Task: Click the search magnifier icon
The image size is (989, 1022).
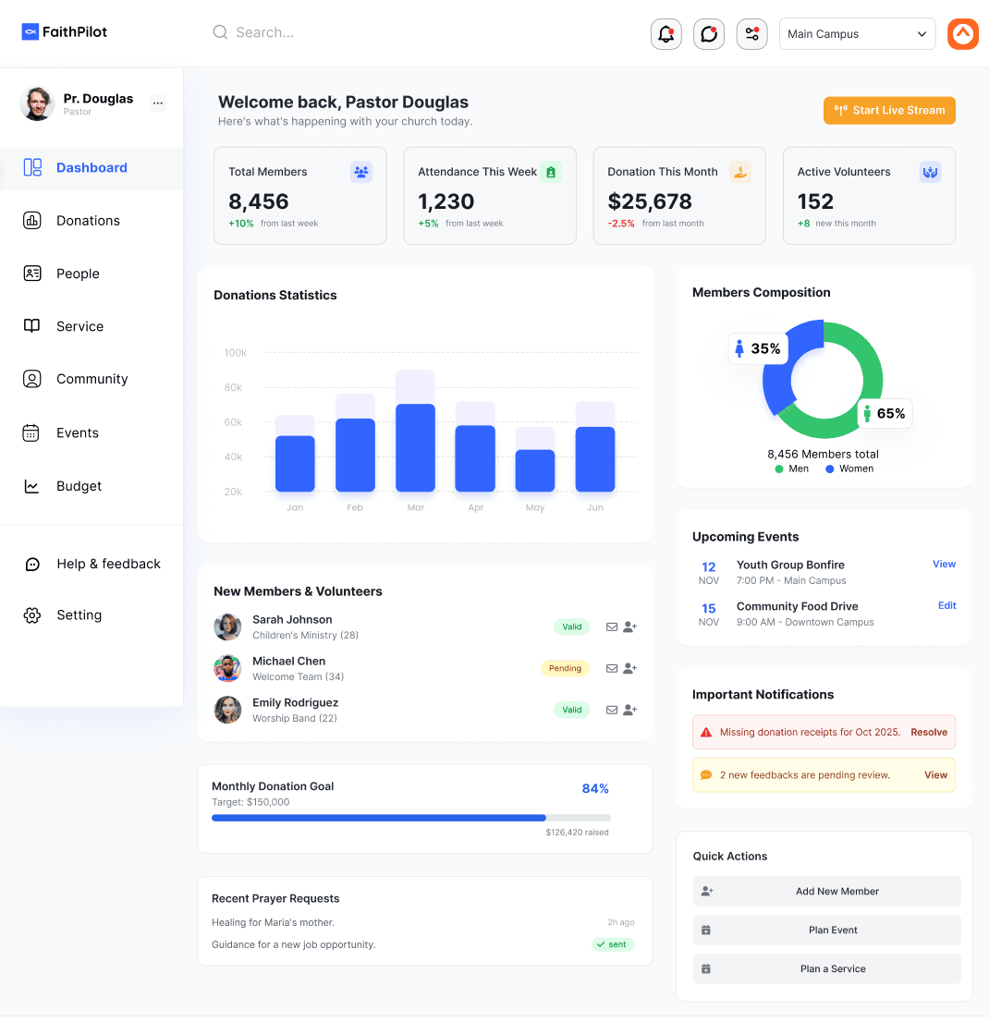Action: point(220,32)
